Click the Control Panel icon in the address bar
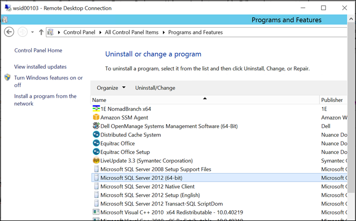The height and width of the screenshot is (221, 356). (x=51, y=32)
